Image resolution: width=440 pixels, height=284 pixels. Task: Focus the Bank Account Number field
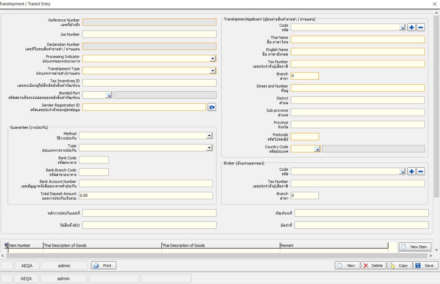coord(146,184)
